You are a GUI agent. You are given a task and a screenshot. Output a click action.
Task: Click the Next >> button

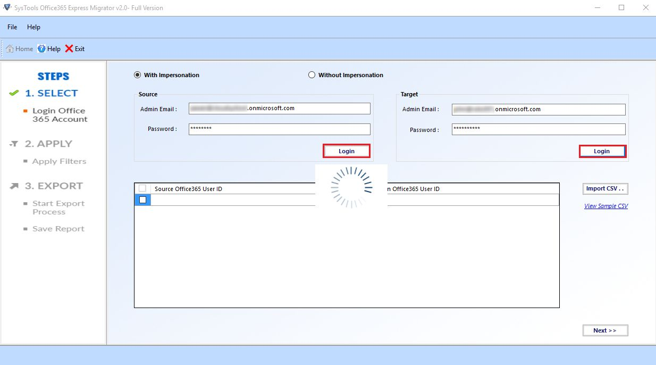point(605,330)
